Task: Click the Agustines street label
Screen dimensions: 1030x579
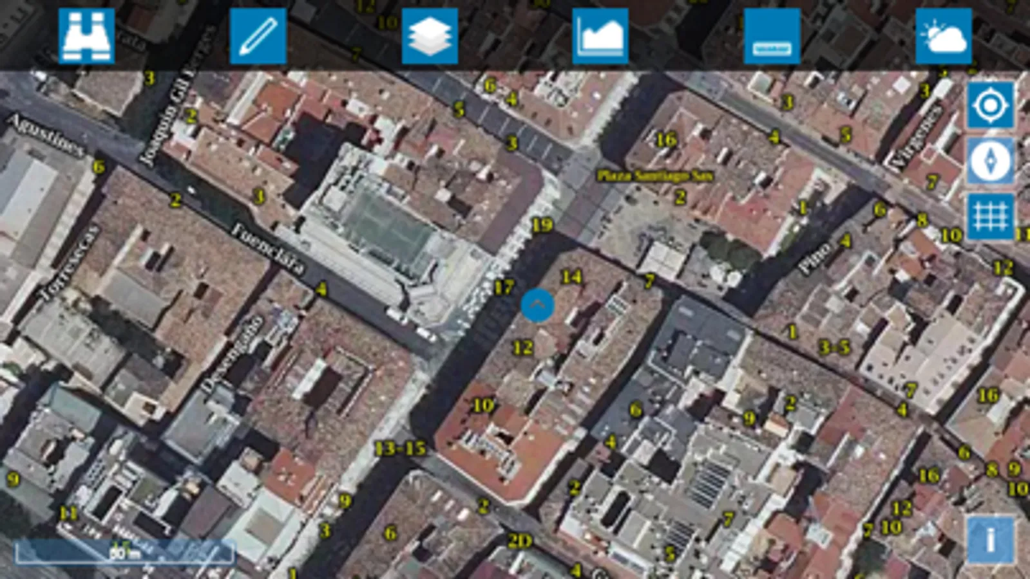Action: [46, 135]
